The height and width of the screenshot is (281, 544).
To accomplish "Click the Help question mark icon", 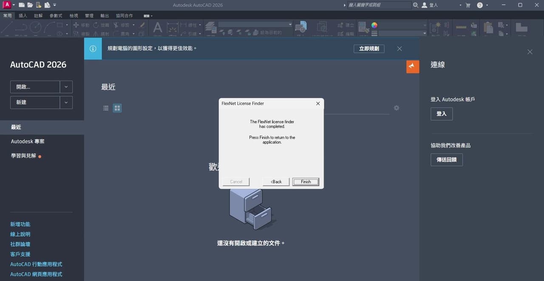I will point(480,5).
